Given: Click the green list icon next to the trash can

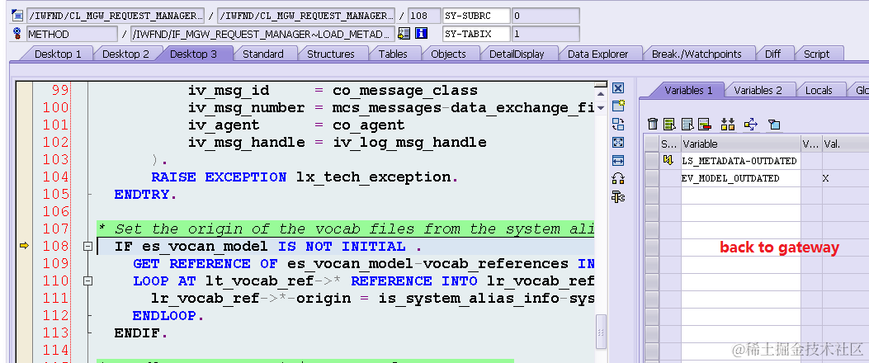Looking at the screenshot, I should pos(670,124).
